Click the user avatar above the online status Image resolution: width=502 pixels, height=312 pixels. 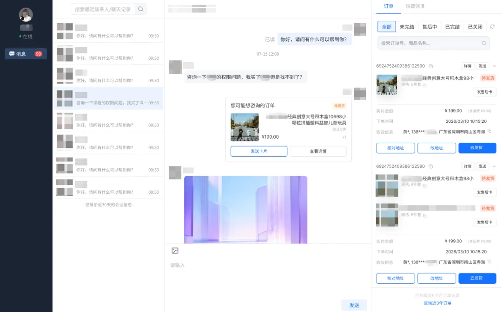(26, 15)
